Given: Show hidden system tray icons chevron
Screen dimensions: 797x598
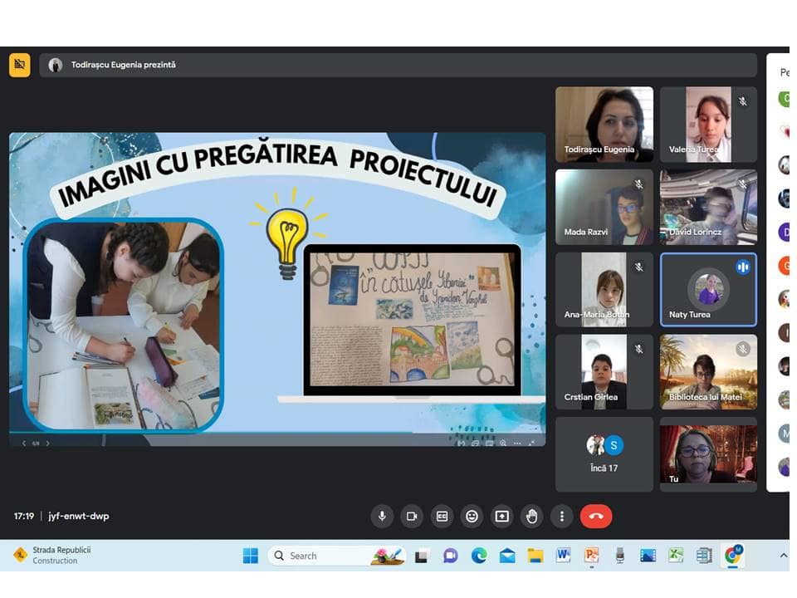Looking at the screenshot, I should coord(783,555).
